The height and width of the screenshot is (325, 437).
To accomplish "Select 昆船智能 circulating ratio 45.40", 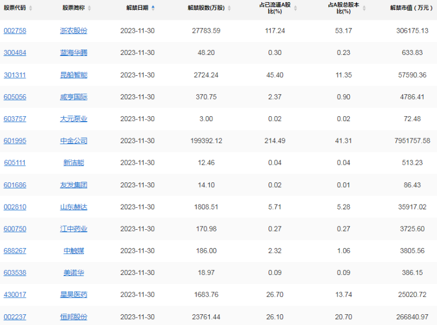I will pyautogui.click(x=275, y=75).
